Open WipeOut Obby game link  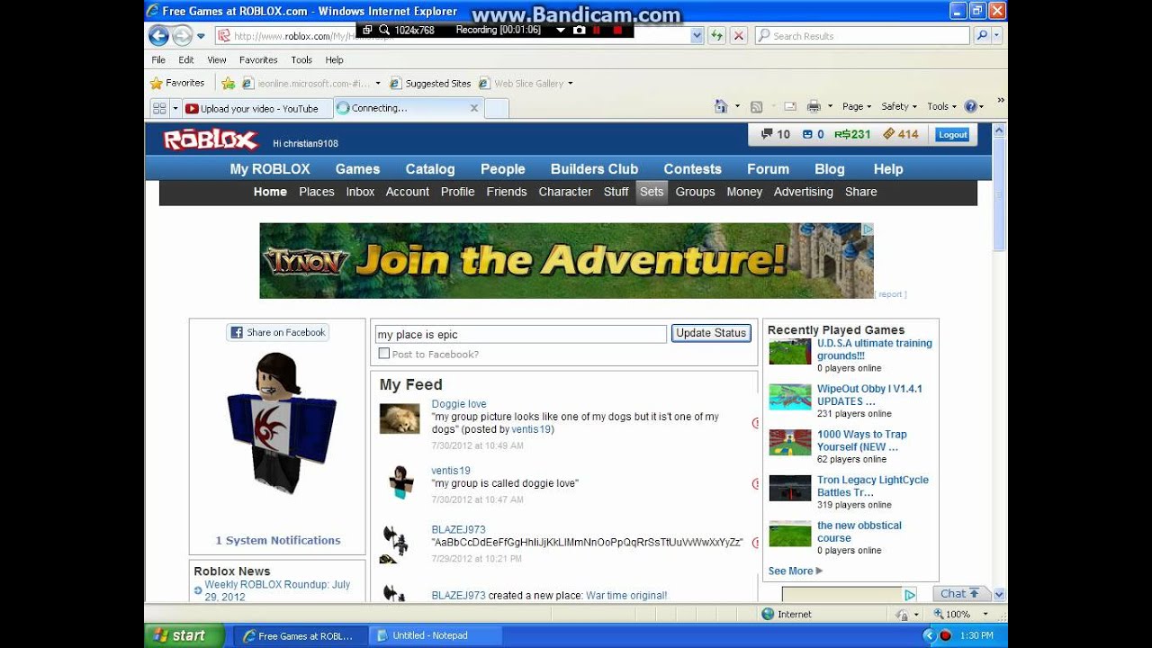(x=869, y=395)
